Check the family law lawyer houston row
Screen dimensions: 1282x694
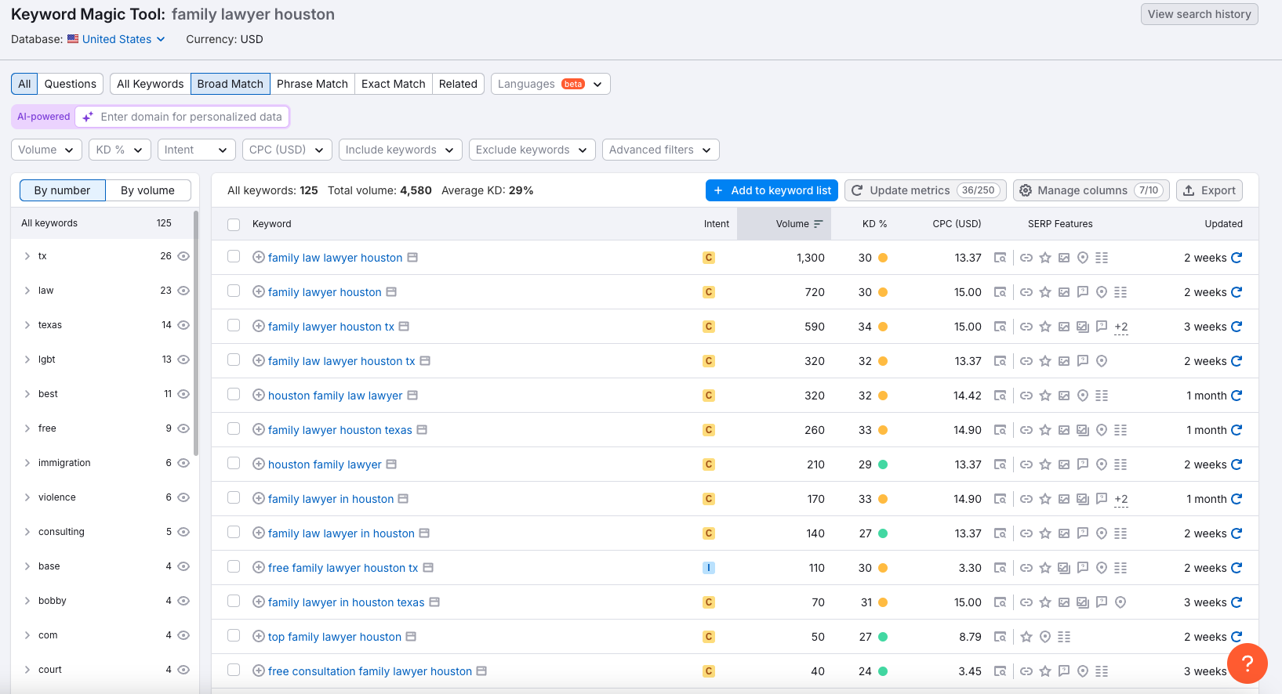tap(234, 256)
